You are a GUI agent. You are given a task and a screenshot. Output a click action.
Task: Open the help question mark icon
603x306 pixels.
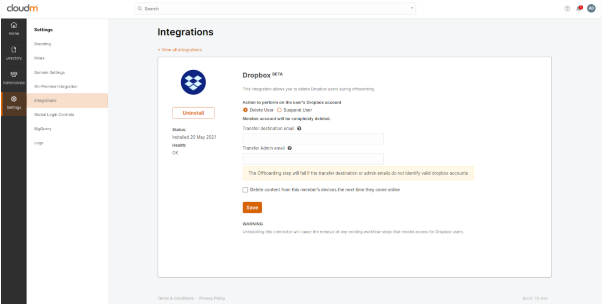567,8
